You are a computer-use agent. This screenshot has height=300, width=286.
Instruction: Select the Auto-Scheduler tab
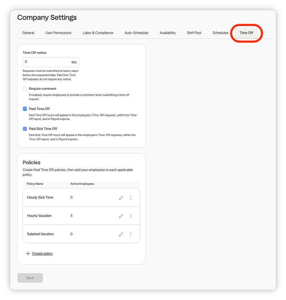(136, 33)
